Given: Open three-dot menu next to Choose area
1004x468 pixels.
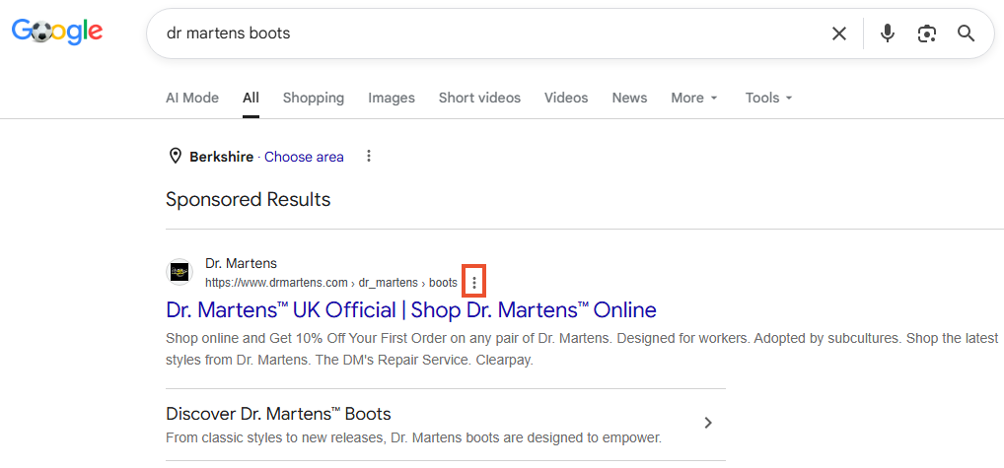Looking at the screenshot, I should (368, 156).
